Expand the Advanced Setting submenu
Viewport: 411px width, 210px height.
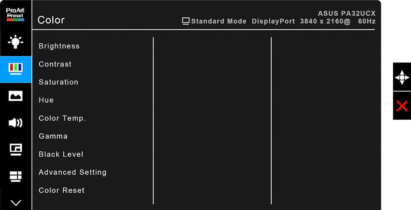point(73,172)
